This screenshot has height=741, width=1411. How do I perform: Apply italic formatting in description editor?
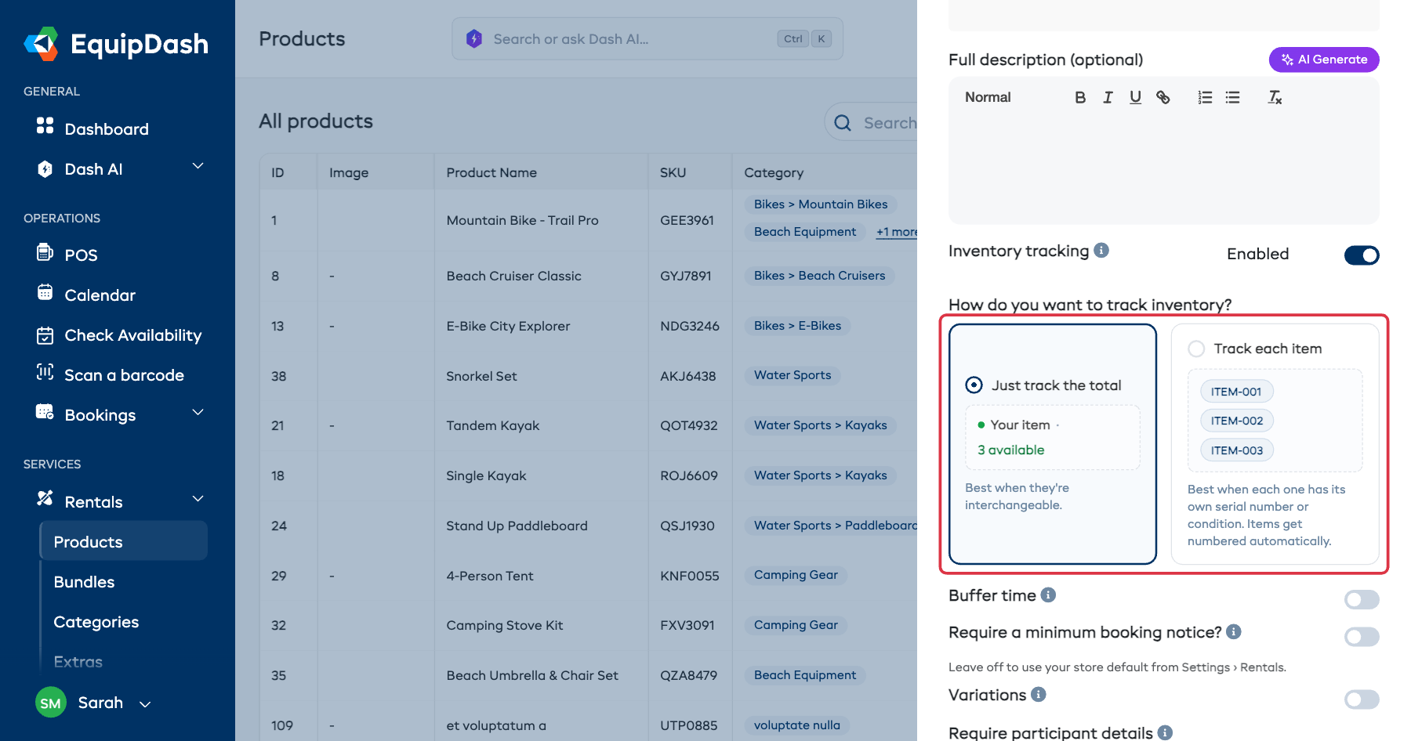click(x=1108, y=97)
